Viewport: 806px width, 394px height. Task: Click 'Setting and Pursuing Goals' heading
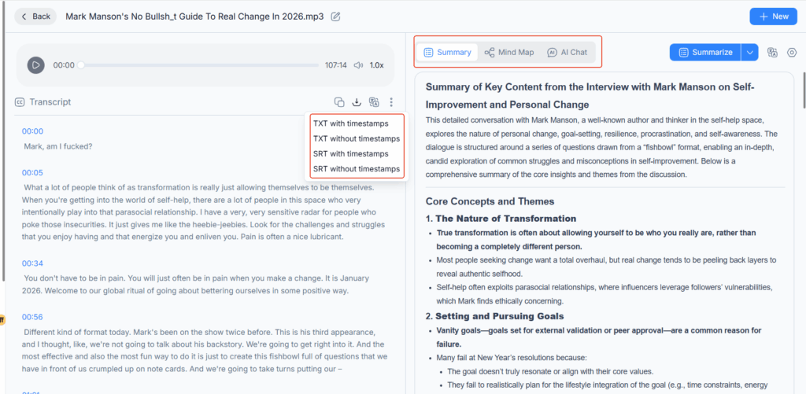500,316
